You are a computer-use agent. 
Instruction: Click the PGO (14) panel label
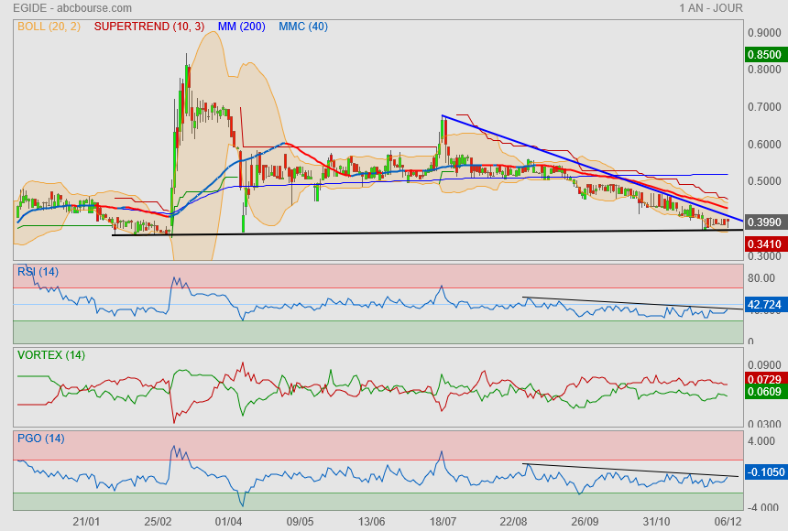[x=42, y=439]
